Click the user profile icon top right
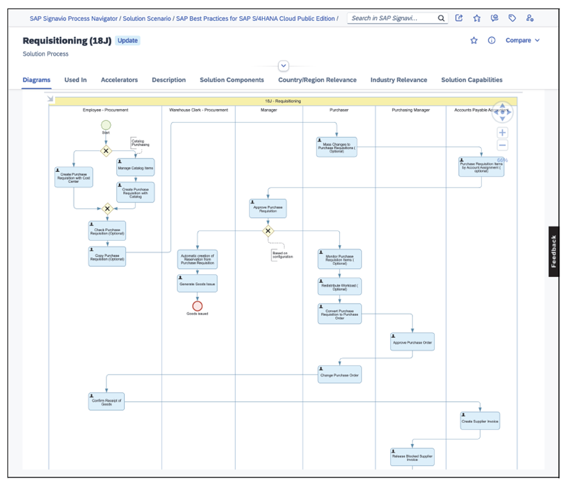 530,19
